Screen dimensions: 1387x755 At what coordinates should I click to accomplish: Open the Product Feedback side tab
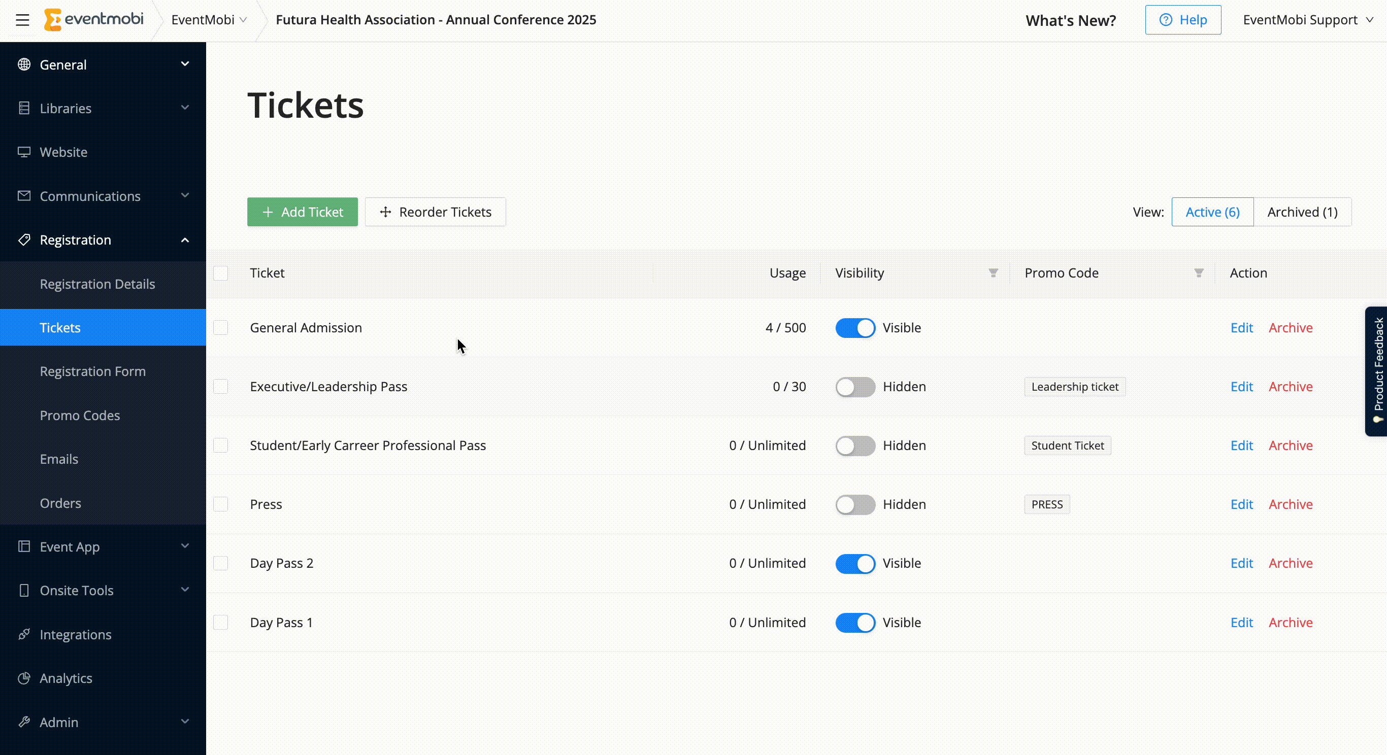(1377, 371)
